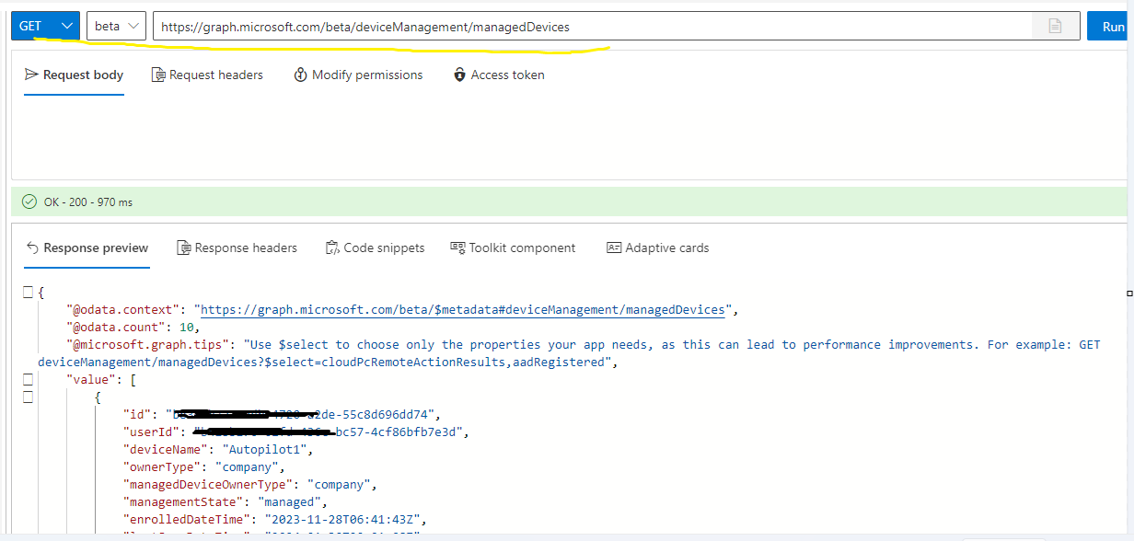Open the Adaptive cards tab
Viewport: 1134px width, 541px height.
tap(657, 248)
